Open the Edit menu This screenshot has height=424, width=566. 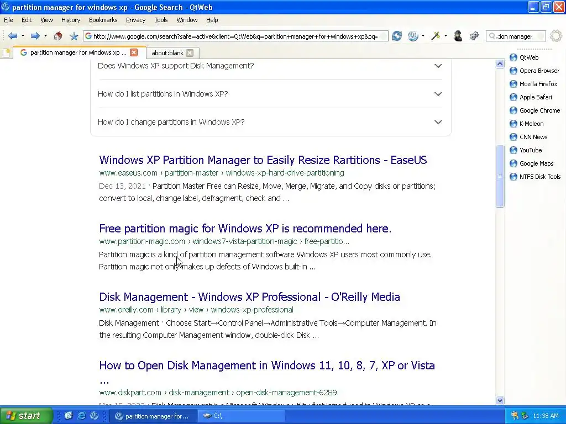pos(27,20)
